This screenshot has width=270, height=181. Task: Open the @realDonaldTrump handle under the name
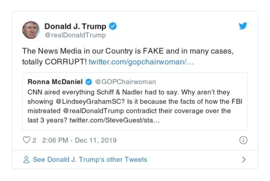[75, 35]
